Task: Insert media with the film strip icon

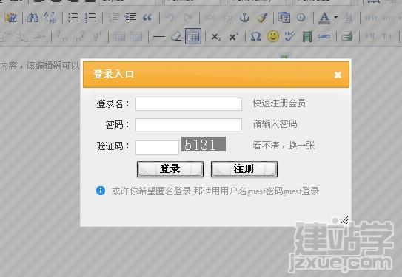Action: click(x=307, y=37)
